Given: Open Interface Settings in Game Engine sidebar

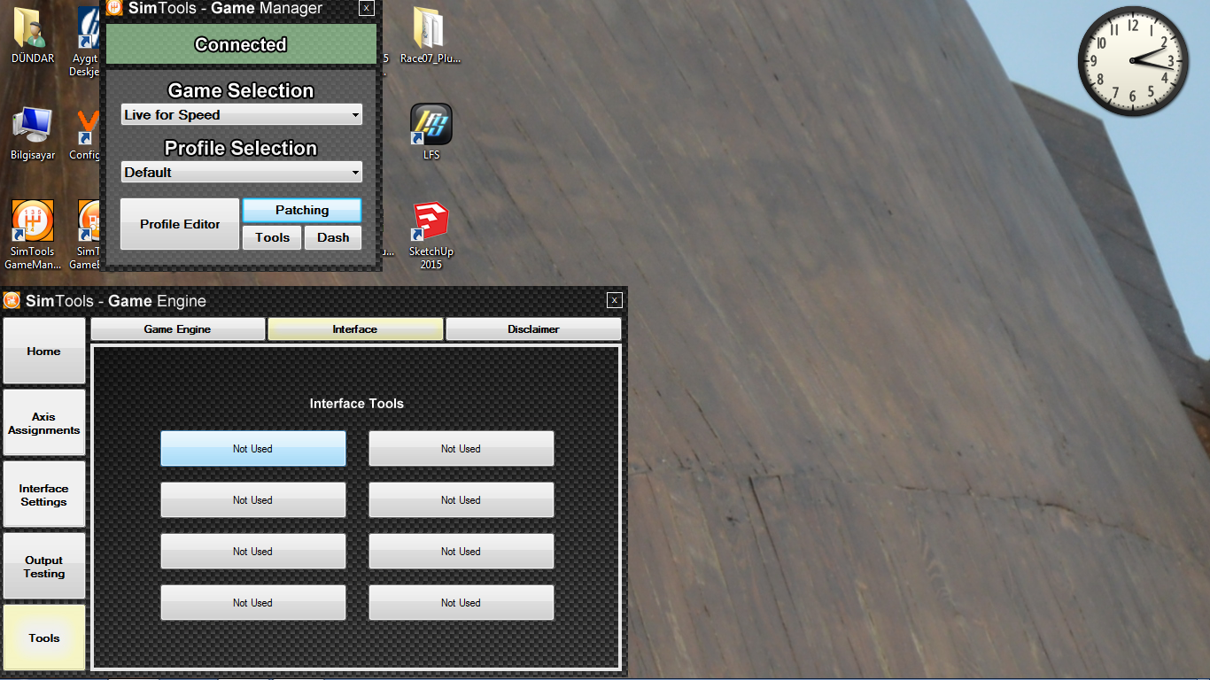Looking at the screenshot, I should coord(44,494).
